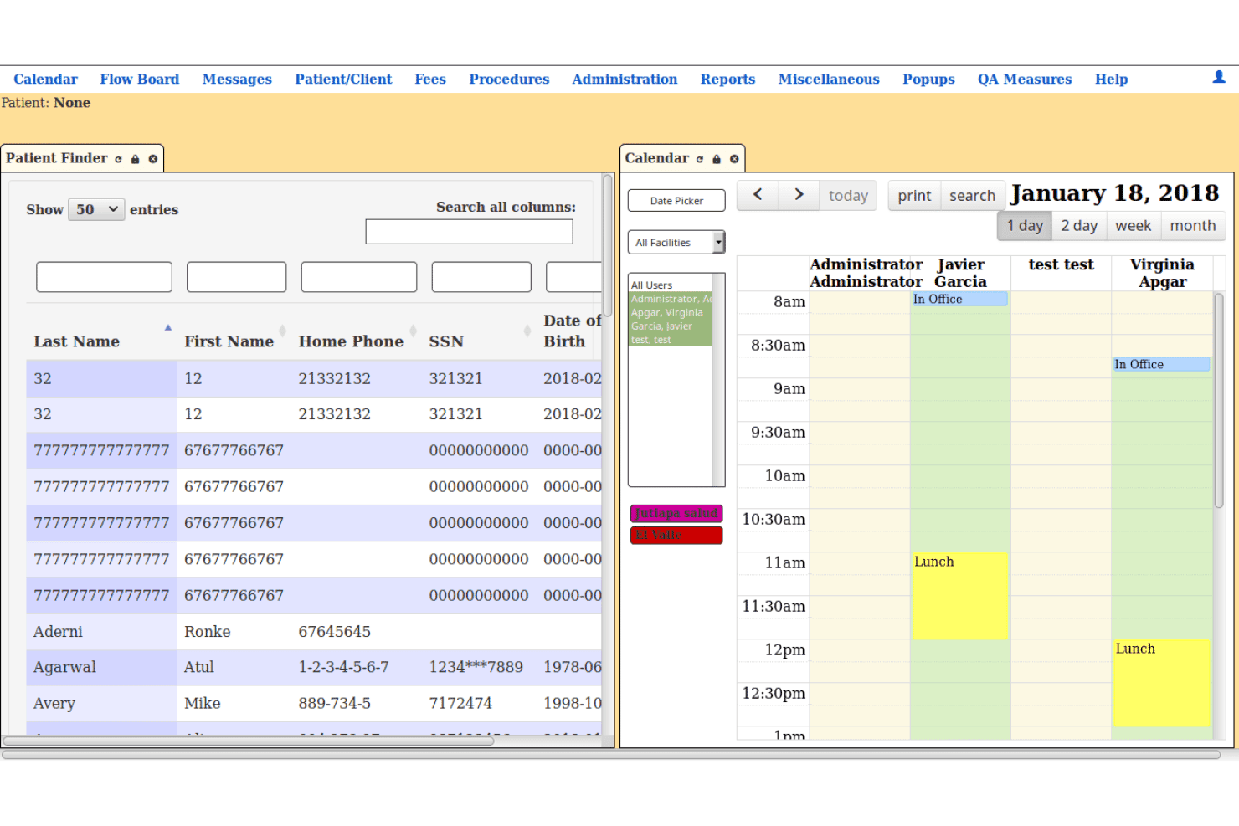Screen dimensions: 1239x826
Task: Open the QA Measures menu
Action: pyautogui.click(x=1025, y=79)
